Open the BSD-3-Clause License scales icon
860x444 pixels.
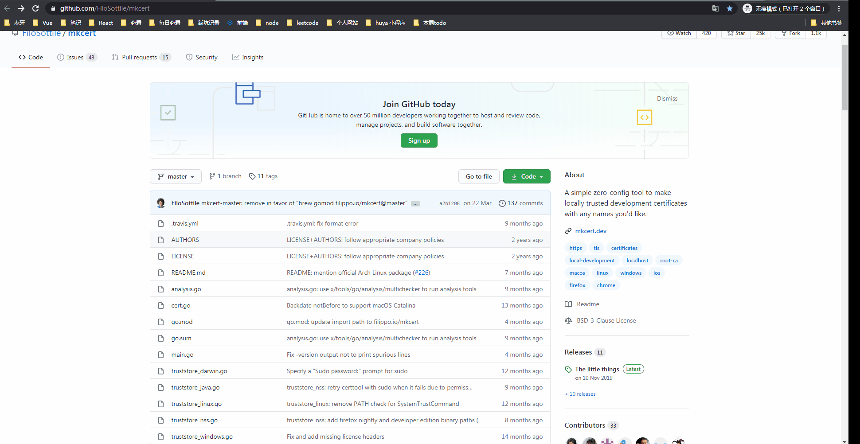(x=569, y=320)
